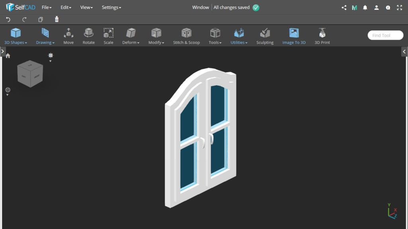Open the share icon
This screenshot has width=408, height=229.
coord(344,8)
